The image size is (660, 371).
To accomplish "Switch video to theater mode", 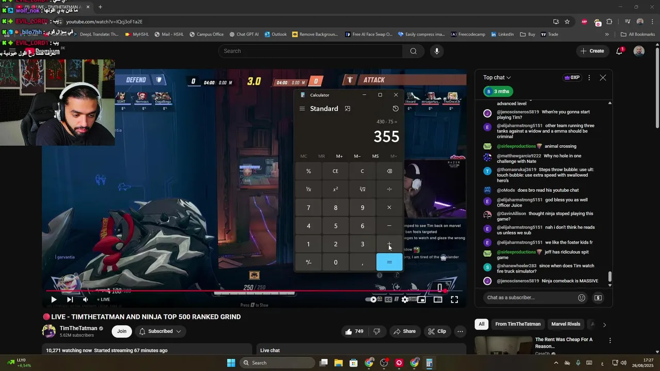I will [438, 299].
